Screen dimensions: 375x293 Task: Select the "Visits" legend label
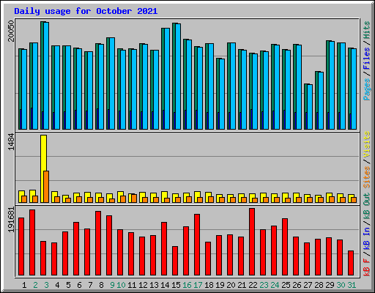[367, 144]
